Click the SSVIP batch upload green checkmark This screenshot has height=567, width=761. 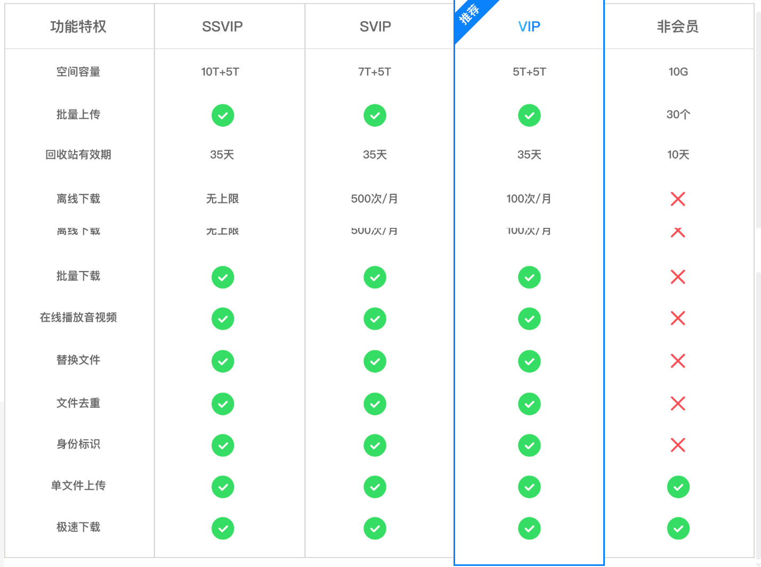coord(223,116)
